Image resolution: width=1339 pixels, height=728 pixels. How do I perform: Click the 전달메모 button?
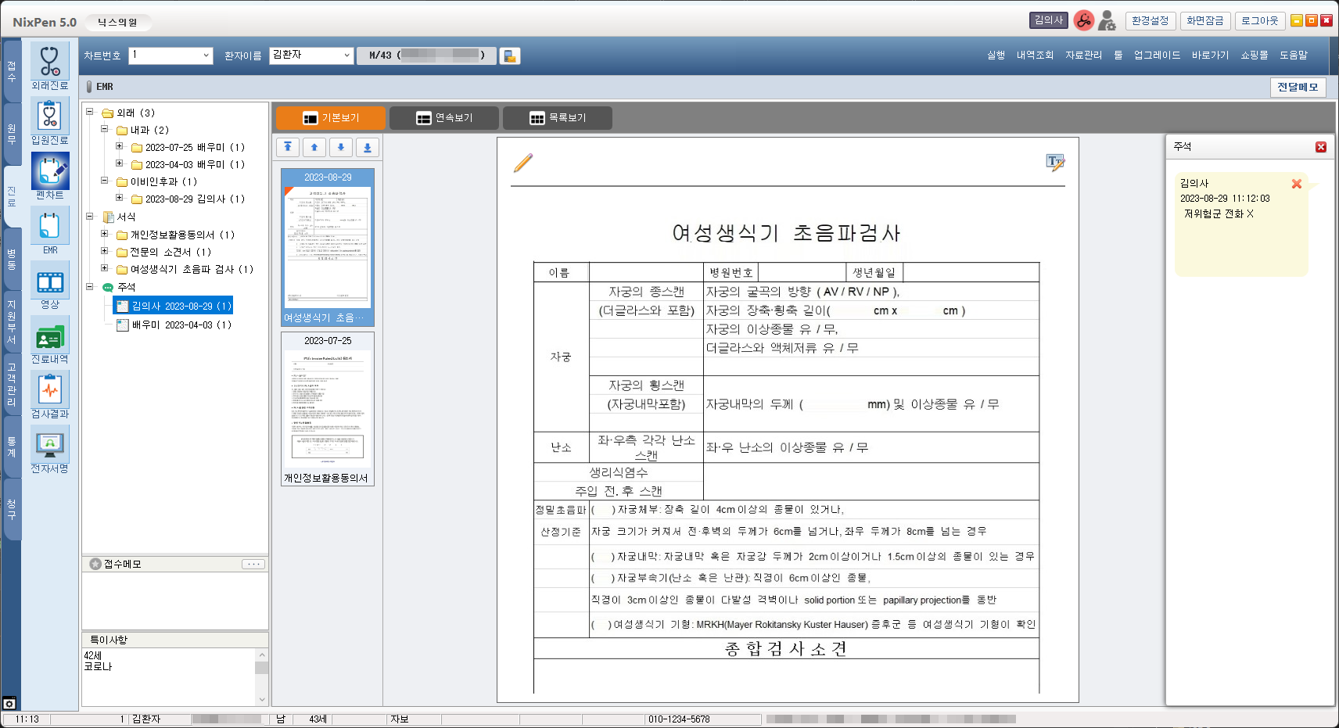[1297, 87]
